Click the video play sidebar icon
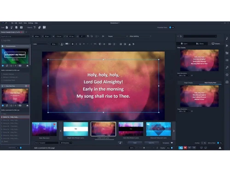The image size is (230, 172). pyautogui.click(x=227, y=46)
